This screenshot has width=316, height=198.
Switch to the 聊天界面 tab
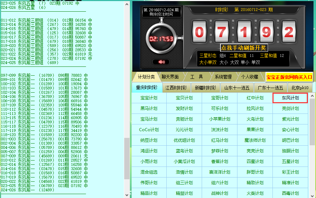click(x=170, y=77)
